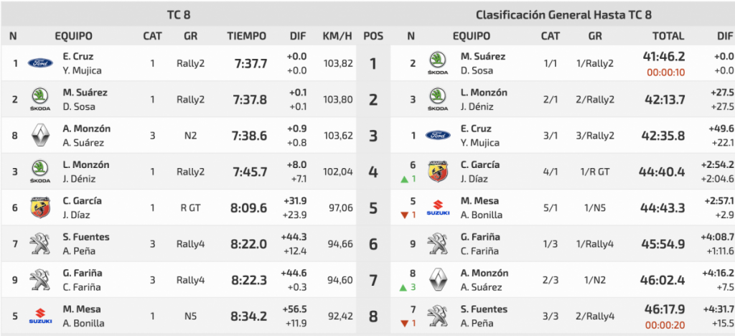Select Abarth logo of C. García in general classification
Viewport: 735px width, 336px height.
[x=437, y=172]
